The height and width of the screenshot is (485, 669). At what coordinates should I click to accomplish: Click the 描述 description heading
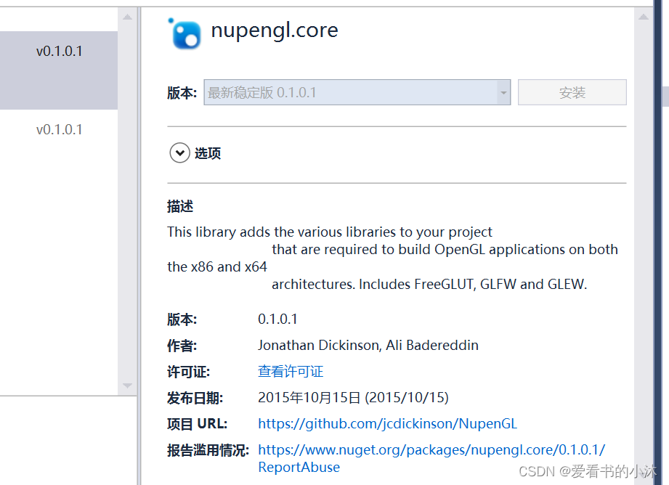[180, 206]
